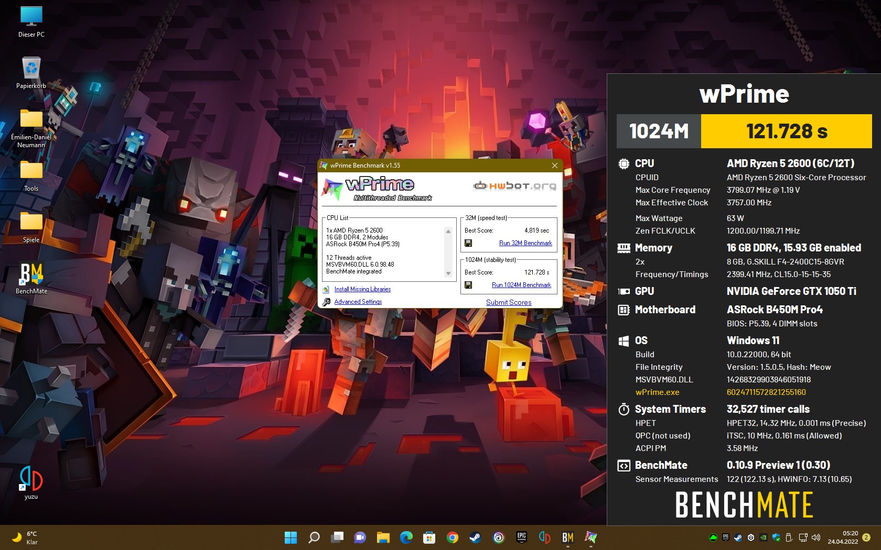Viewport: 881px width, 550px height.
Task: Click CPU List scrollbar up arrow
Action: tap(448, 231)
